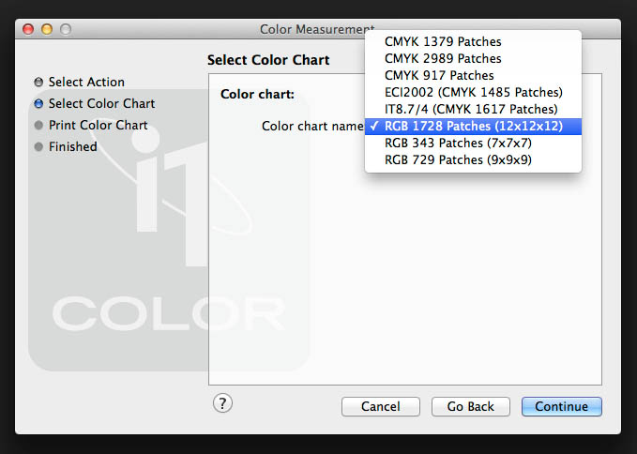Close the Color Measurement window
The width and height of the screenshot is (637, 454).
(x=28, y=30)
